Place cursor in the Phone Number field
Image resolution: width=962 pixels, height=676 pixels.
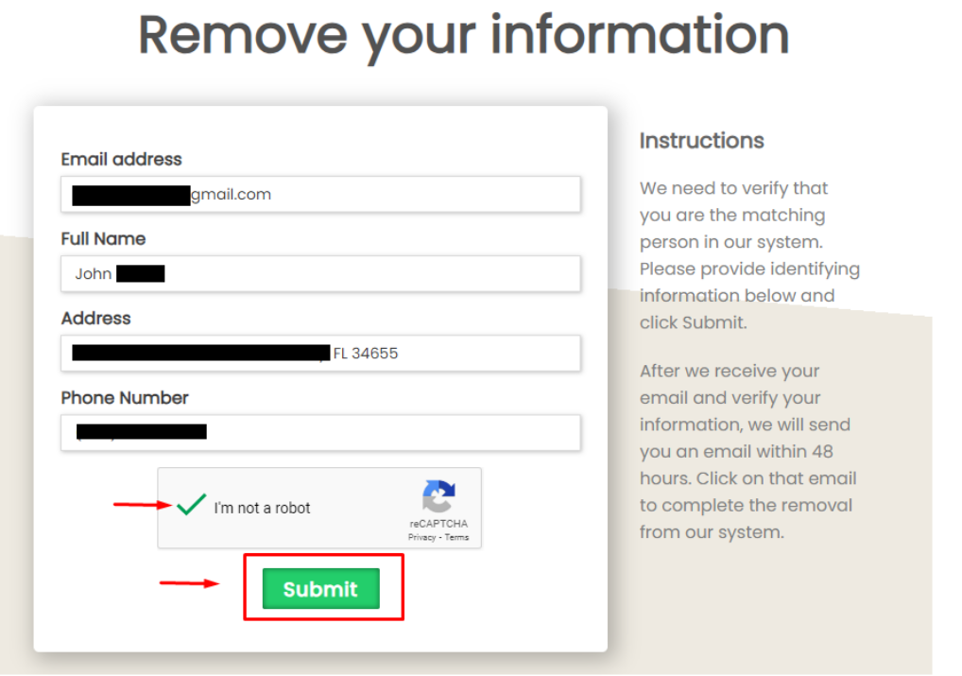click(x=321, y=432)
